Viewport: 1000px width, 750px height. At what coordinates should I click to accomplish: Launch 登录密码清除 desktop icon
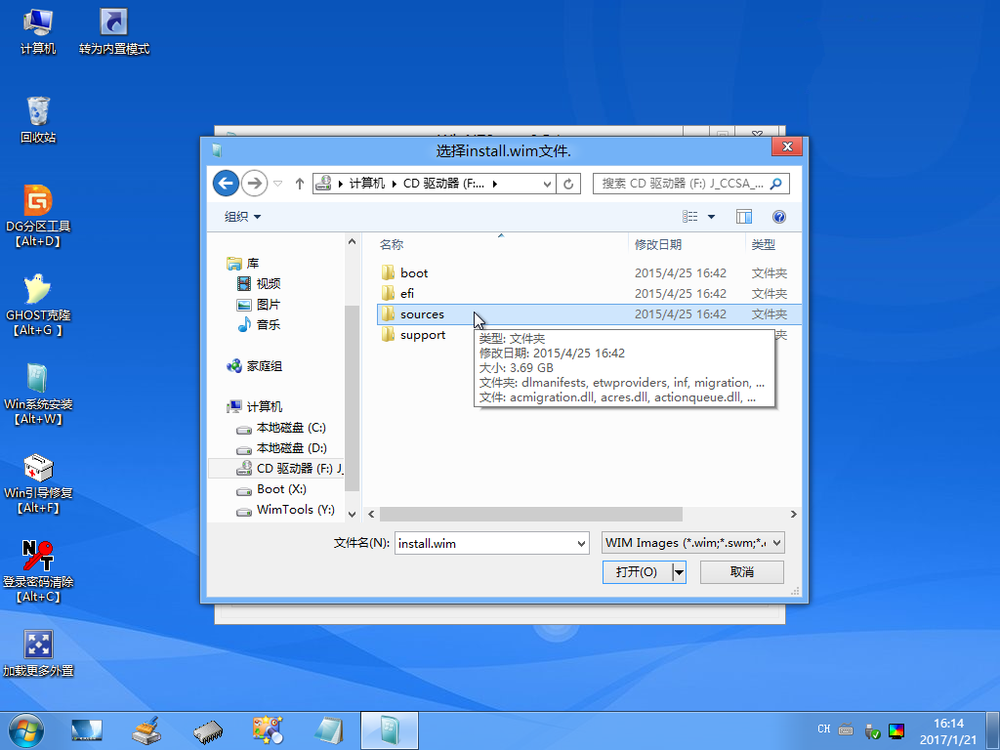pyautogui.click(x=38, y=571)
